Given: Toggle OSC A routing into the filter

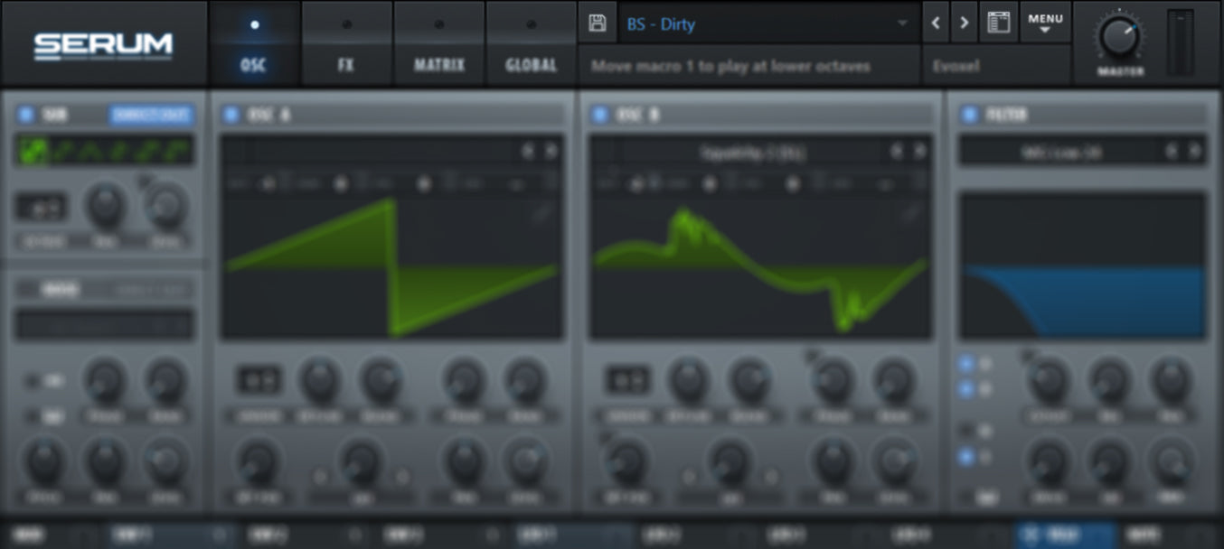Looking at the screenshot, I should click(965, 364).
